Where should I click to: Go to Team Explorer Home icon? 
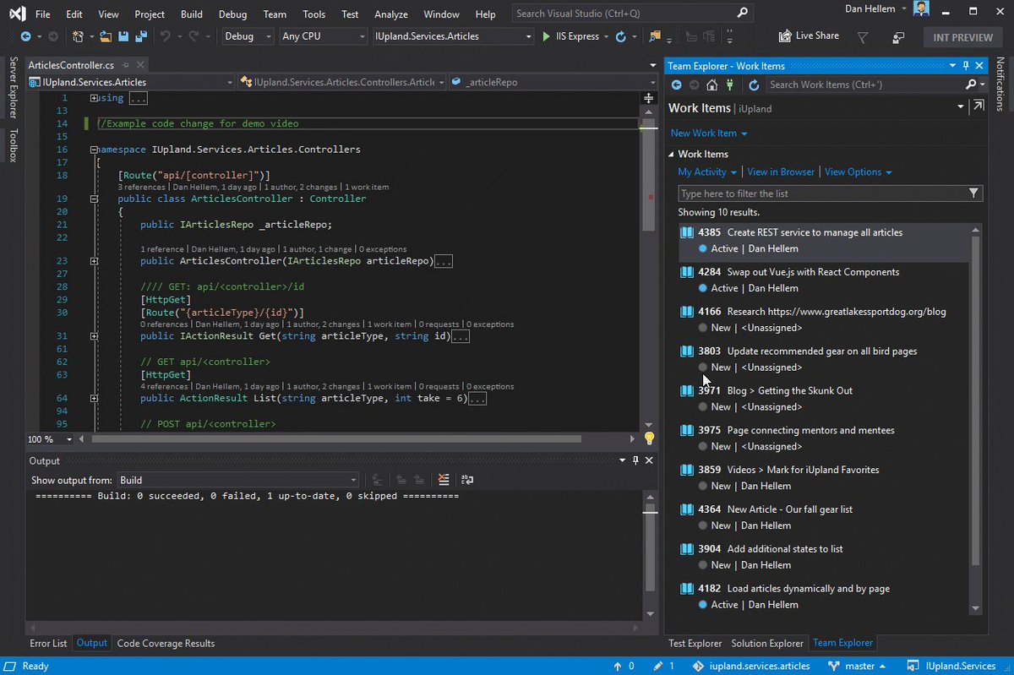[x=712, y=84]
